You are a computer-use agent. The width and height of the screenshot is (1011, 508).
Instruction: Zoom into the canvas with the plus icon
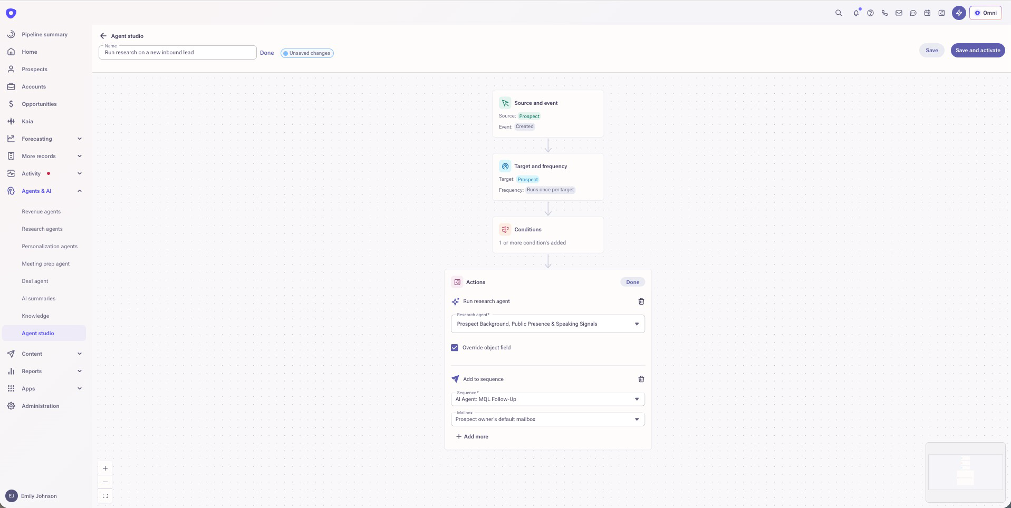click(x=104, y=468)
